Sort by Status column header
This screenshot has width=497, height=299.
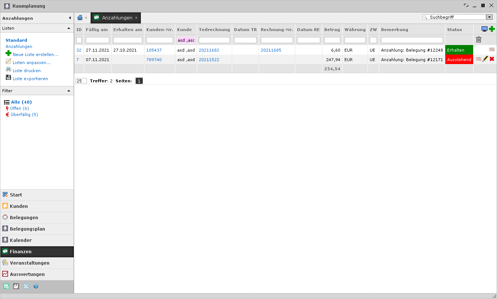[x=454, y=30]
